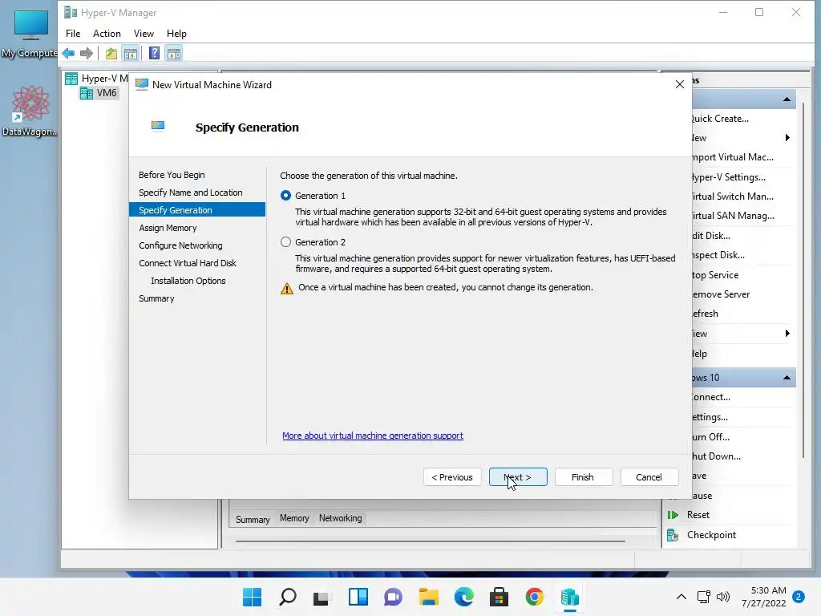821x616 pixels.
Task: Expand the View submenu arrow in Actions
Action: coord(787,334)
